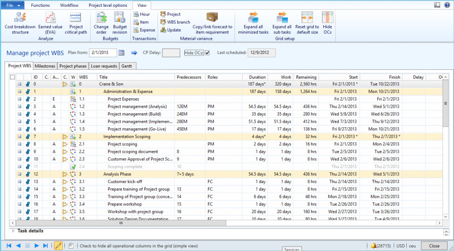Collapse Administration & Expense row
The height and width of the screenshot is (251, 454).
(20, 92)
